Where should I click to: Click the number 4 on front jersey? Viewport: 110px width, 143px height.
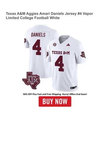[x=59, y=63]
